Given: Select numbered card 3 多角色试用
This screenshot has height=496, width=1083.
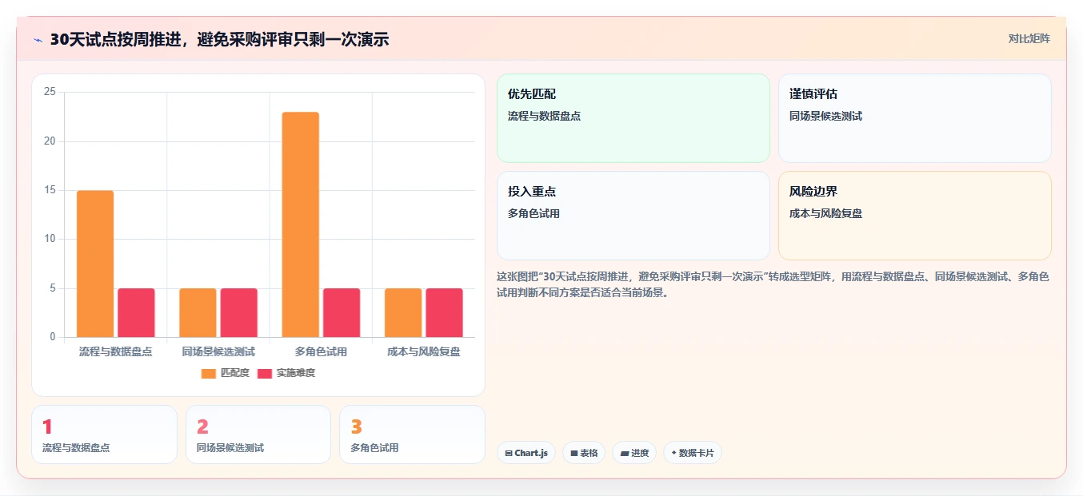Looking at the screenshot, I should (x=412, y=434).
